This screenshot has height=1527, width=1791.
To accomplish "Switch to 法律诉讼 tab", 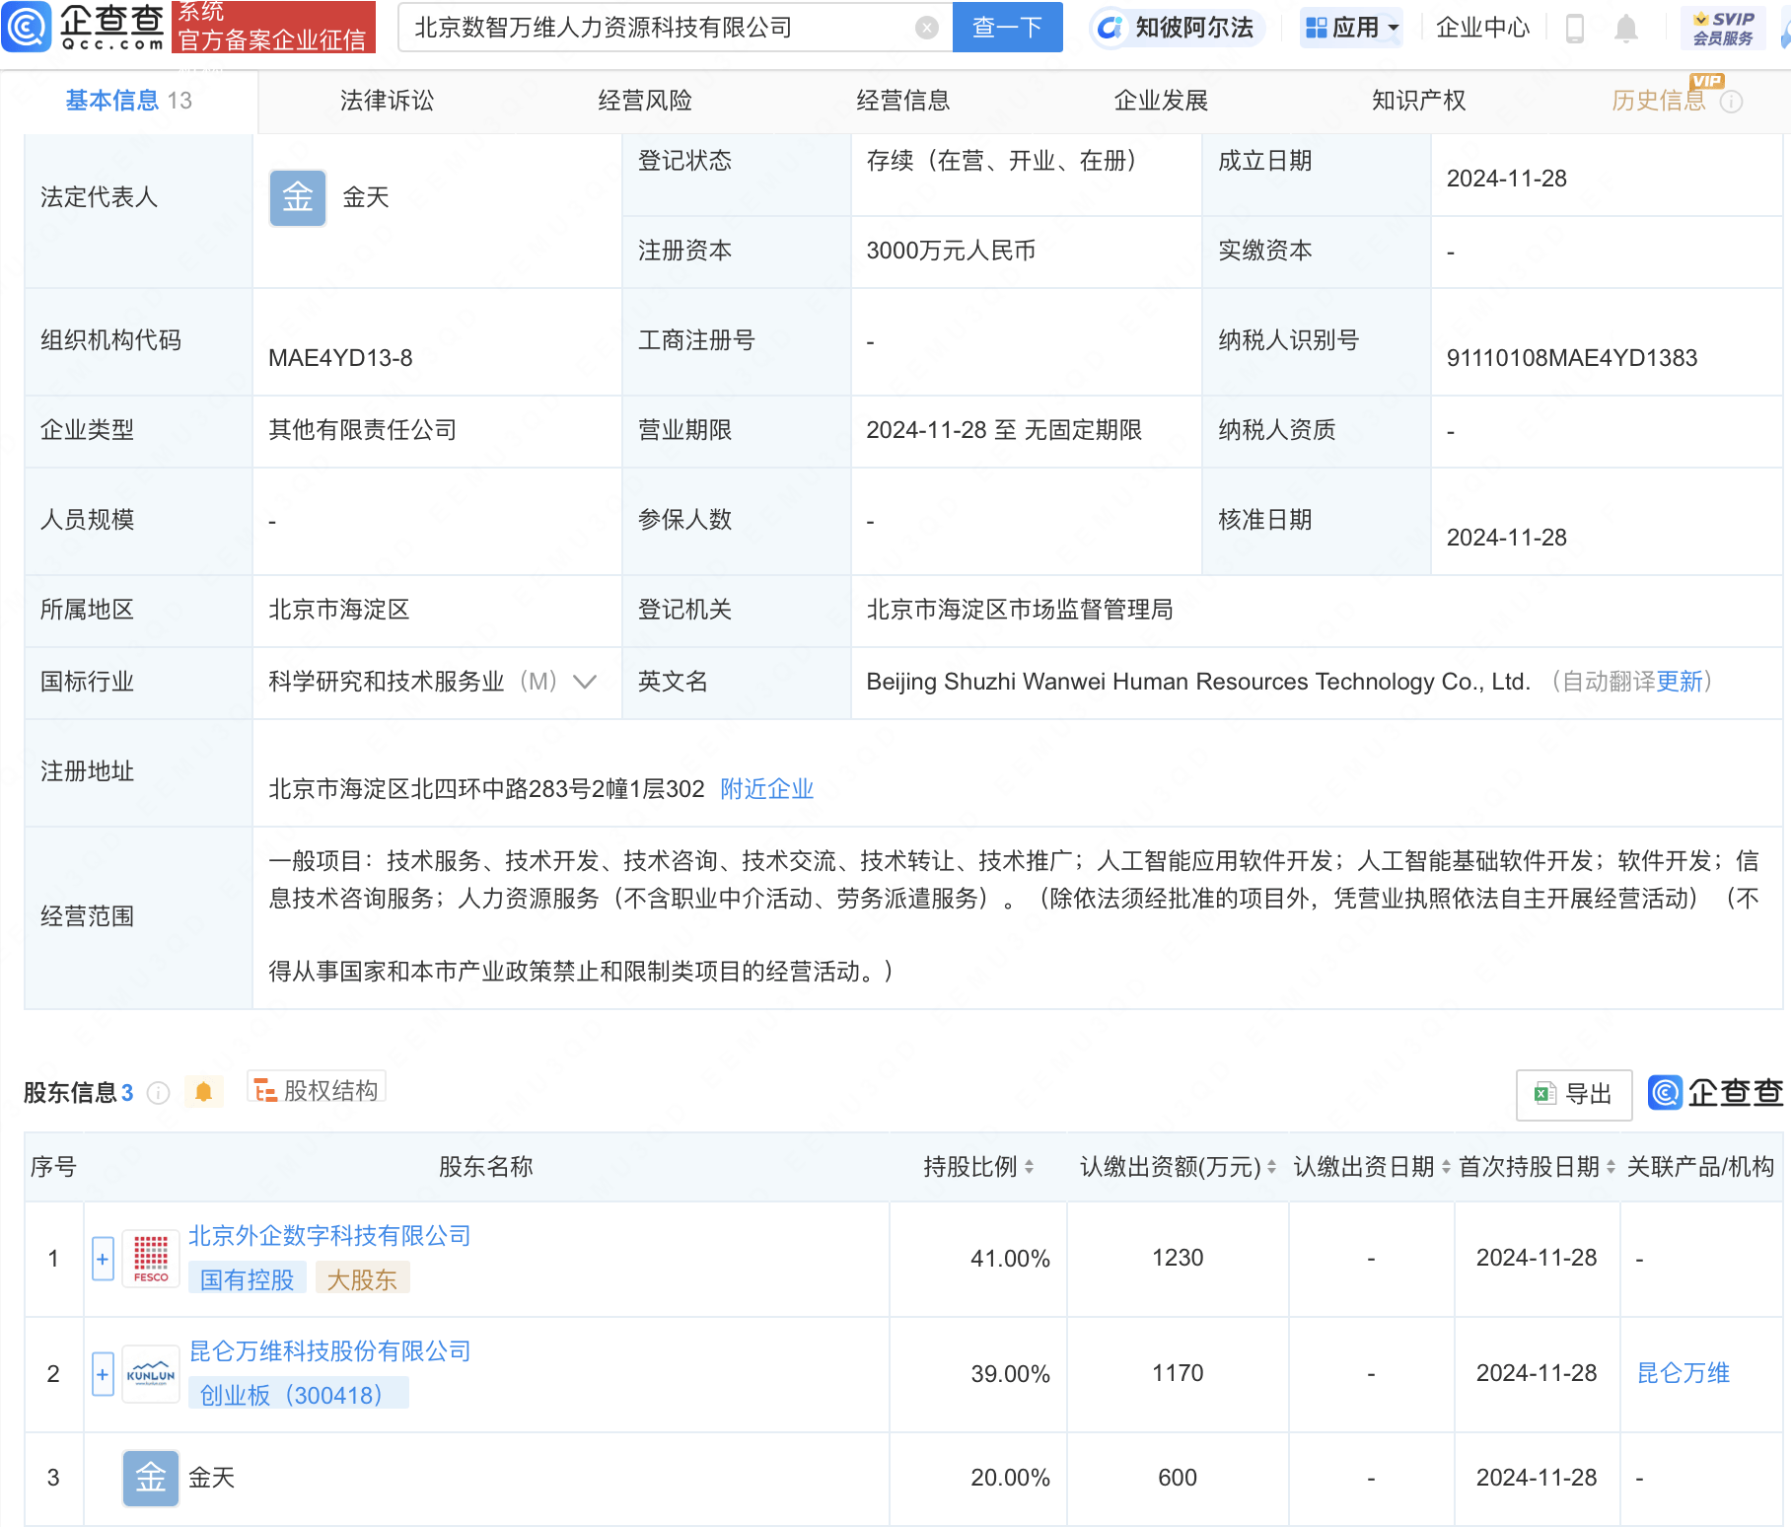I will [387, 101].
